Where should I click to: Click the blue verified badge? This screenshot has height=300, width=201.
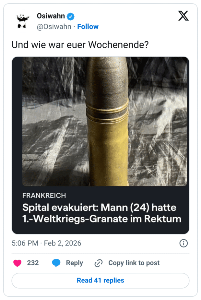point(70,16)
